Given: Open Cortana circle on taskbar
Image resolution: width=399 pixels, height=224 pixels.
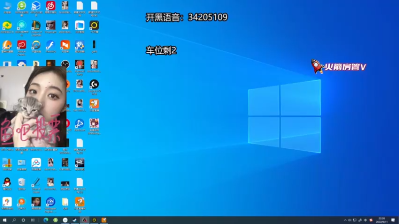Looking at the screenshot, I should click(x=23, y=220).
